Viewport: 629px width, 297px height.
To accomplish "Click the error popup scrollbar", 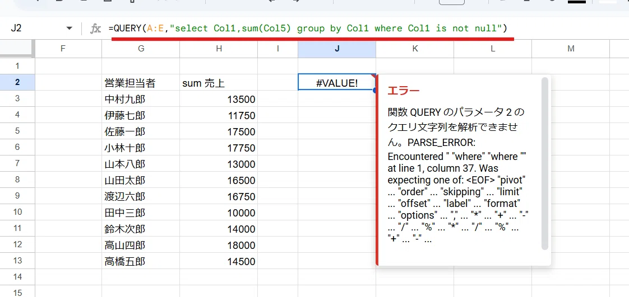I will (x=544, y=163).
